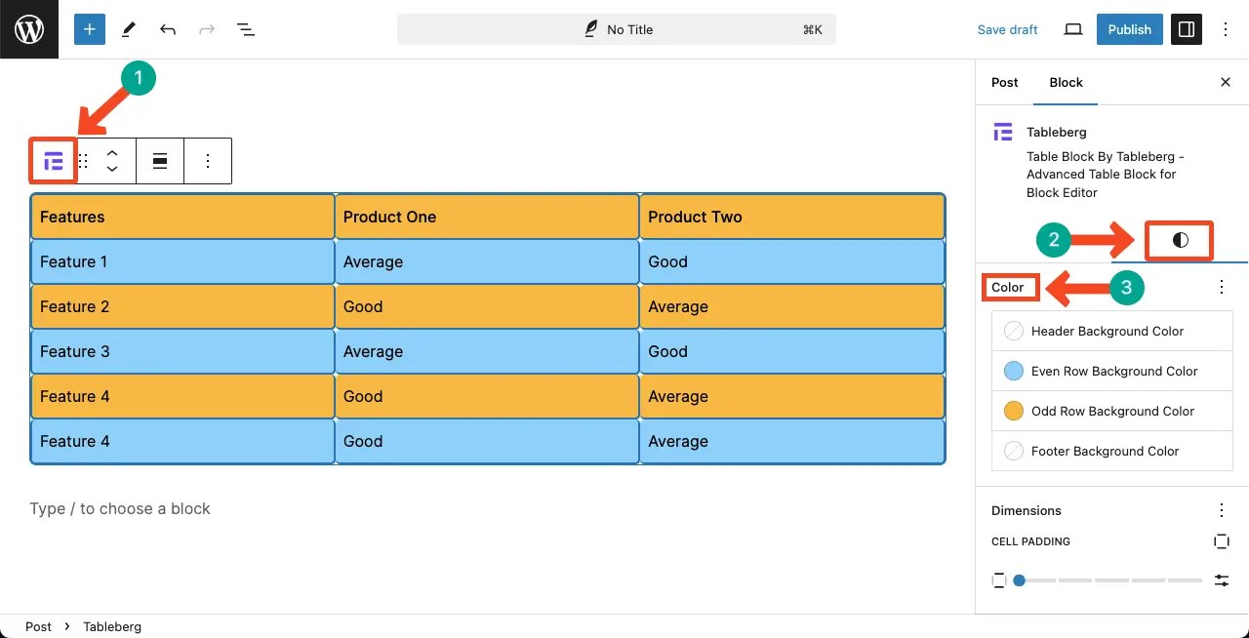Click the Redo arrow icon

tap(206, 29)
